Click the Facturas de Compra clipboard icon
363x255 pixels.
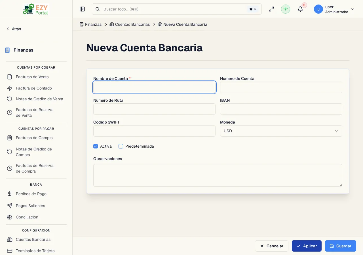coord(10,138)
